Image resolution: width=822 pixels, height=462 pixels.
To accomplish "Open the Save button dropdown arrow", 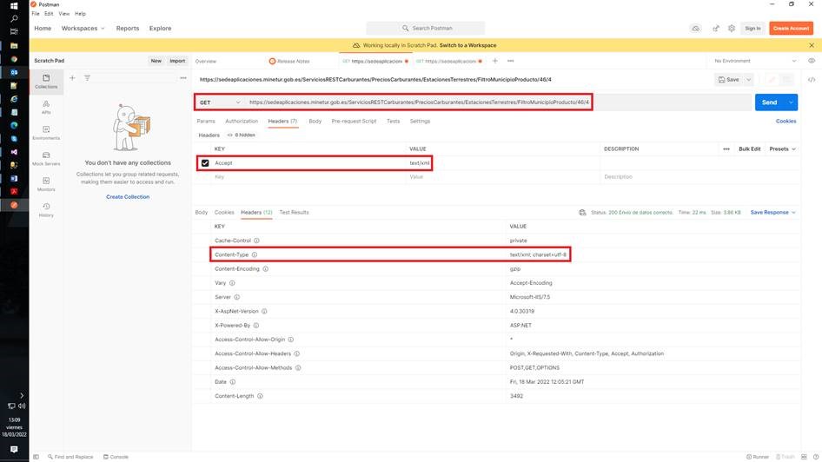I will point(749,80).
